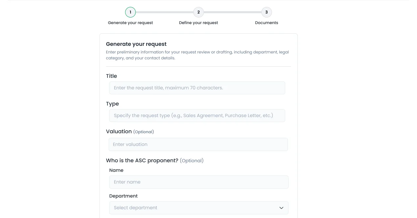This screenshot has height=218, width=417.
Task: Click the 'Generate your request' form heading
Action: point(136,44)
